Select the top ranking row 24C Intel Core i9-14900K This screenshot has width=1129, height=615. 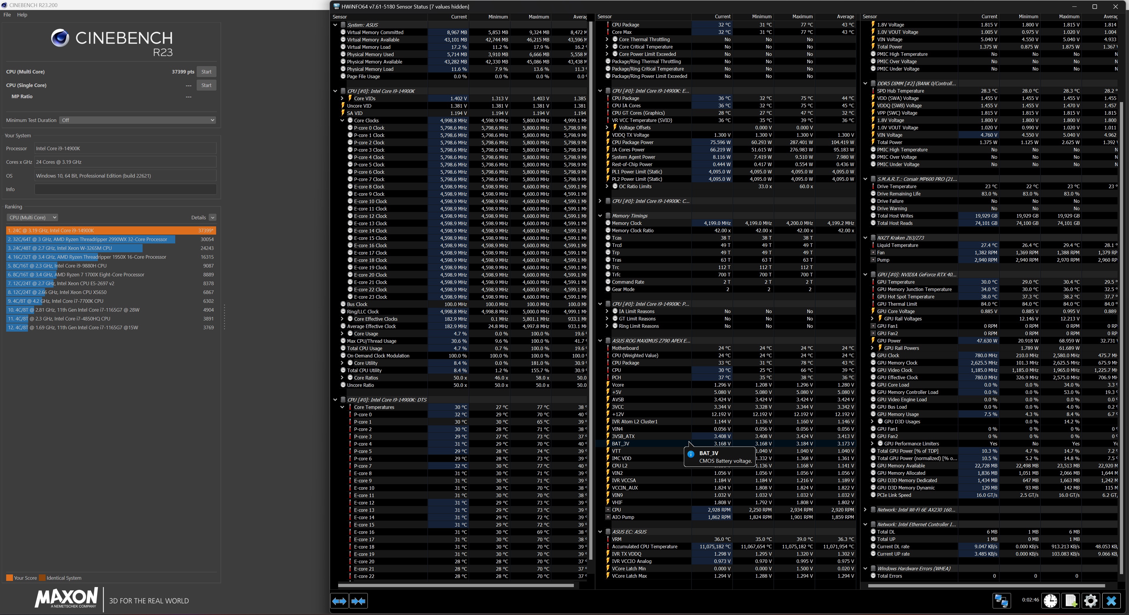pyautogui.click(x=111, y=230)
